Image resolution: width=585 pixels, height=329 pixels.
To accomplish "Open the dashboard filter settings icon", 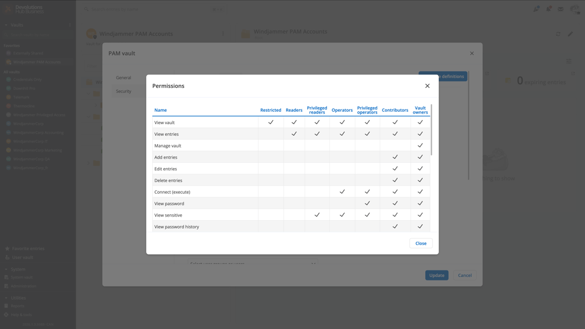I will [x=569, y=61].
